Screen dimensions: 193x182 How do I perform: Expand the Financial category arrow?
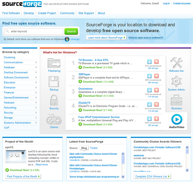36,93
